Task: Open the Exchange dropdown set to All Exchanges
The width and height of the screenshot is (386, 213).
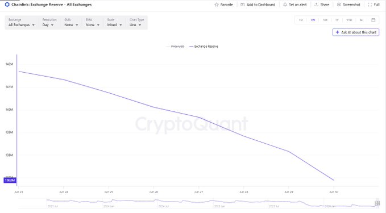Action: click(x=22, y=22)
